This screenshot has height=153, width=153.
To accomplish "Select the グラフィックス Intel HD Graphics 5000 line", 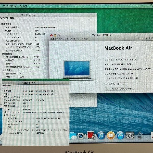I will 128,69.
